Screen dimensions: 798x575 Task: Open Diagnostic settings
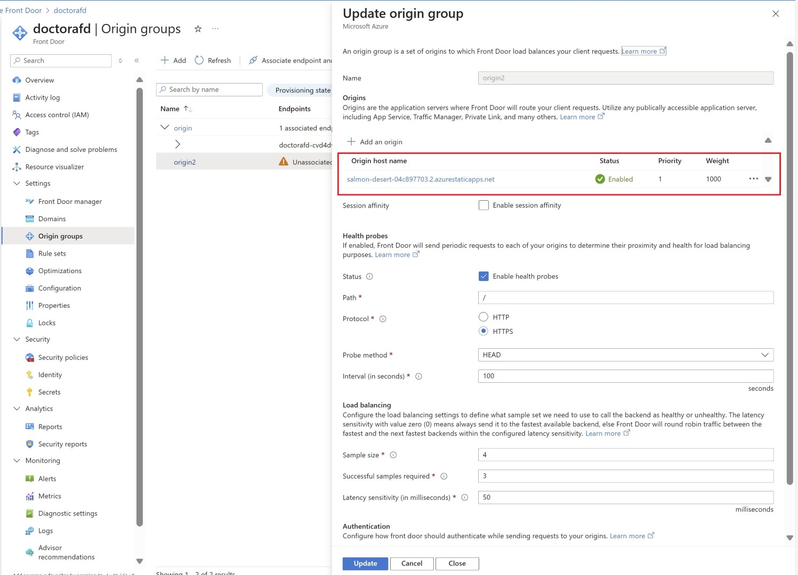pyautogui.click(x=68, y=513)
